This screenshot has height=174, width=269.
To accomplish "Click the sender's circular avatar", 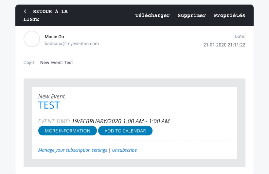I will click(32, 39).
